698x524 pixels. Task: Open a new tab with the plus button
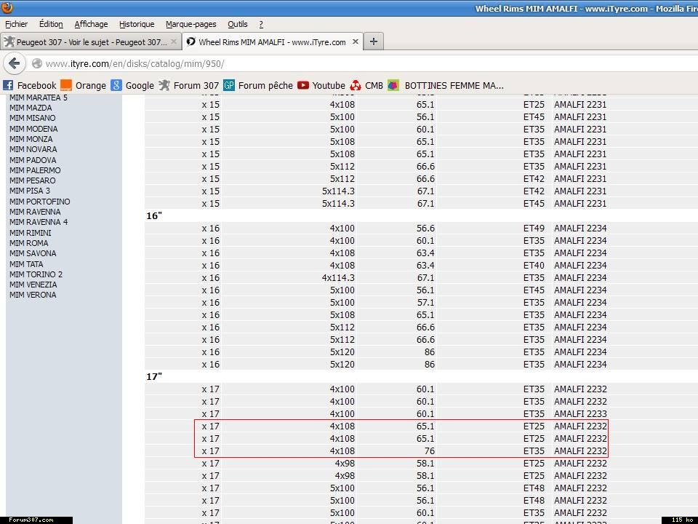pos(374,42)
